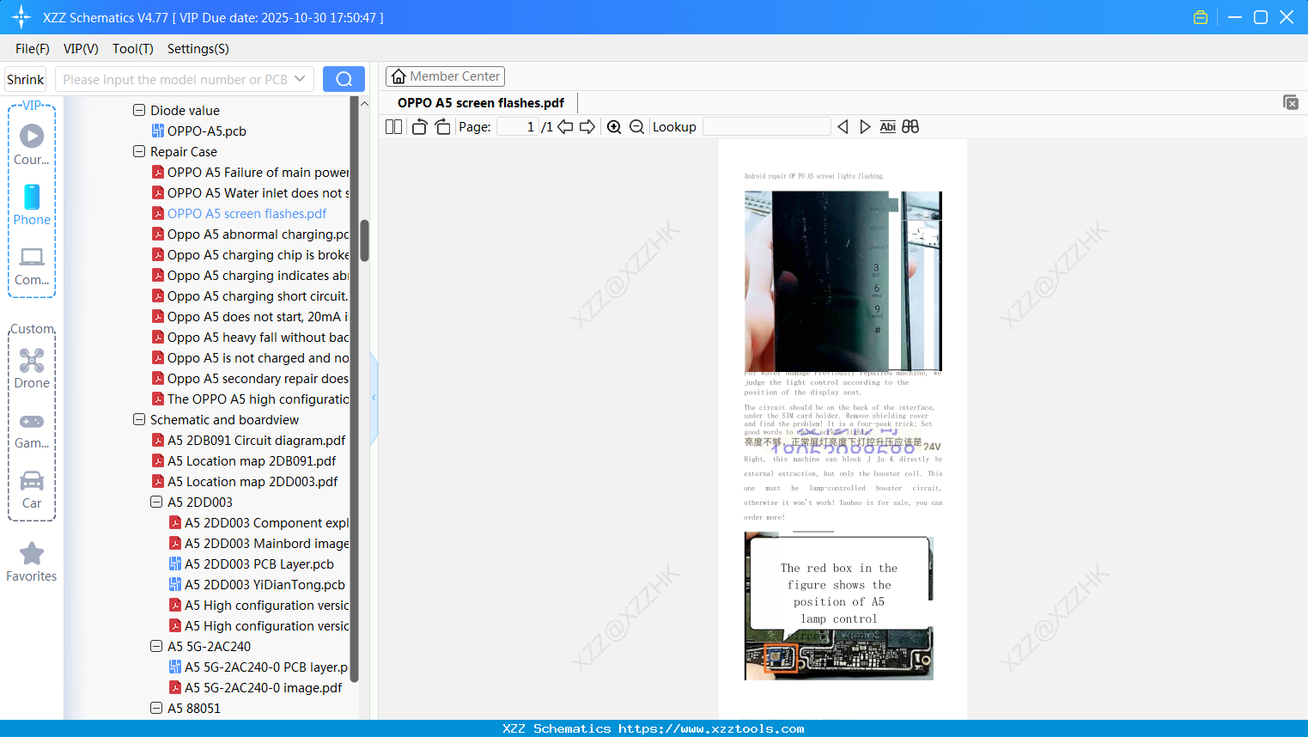Image resolution: width=1308 pixels, height=737 pixels.
Task: Find previous lookup match triangle
Action: 843,127
